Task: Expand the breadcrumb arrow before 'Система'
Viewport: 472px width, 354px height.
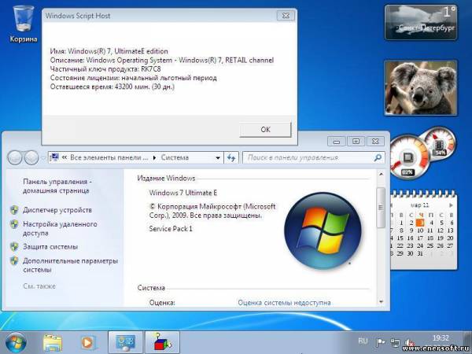Action: coord(154,158)
